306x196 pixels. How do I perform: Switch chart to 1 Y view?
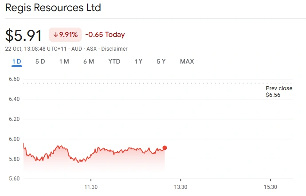tap(138, 62)
